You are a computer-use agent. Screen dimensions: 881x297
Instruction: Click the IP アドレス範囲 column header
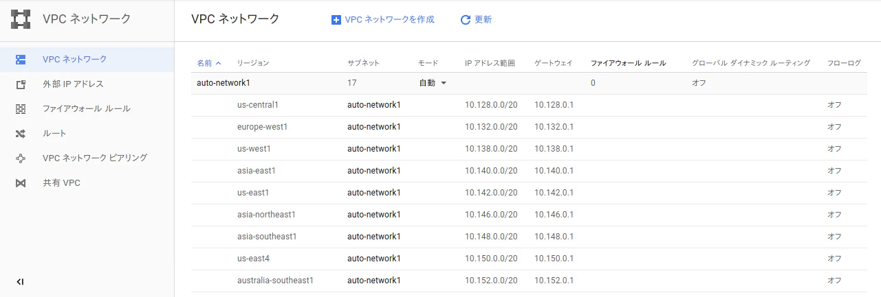click(x=490, y=62)
